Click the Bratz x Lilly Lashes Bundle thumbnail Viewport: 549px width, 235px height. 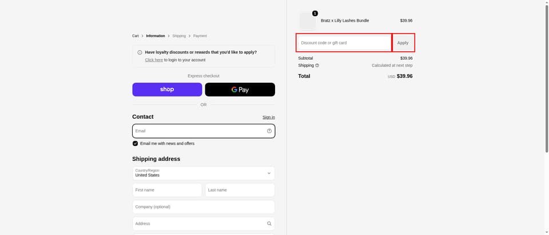pos(308,21)
